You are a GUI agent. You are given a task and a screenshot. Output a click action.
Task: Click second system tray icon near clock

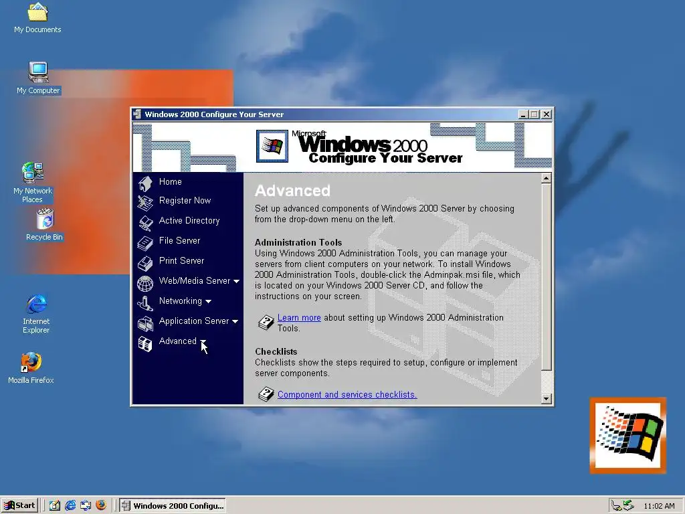[628, 505]
